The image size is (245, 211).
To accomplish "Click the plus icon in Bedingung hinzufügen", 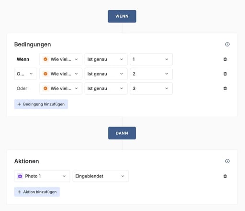I will click(x=19, y=104).
